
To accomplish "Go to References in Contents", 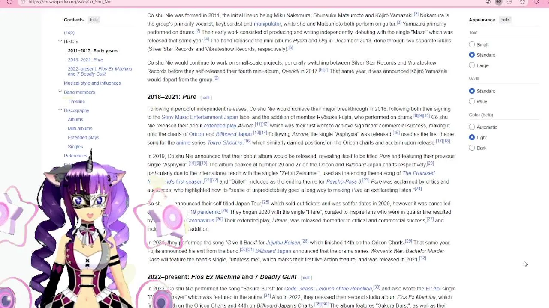I will point(75,156).
